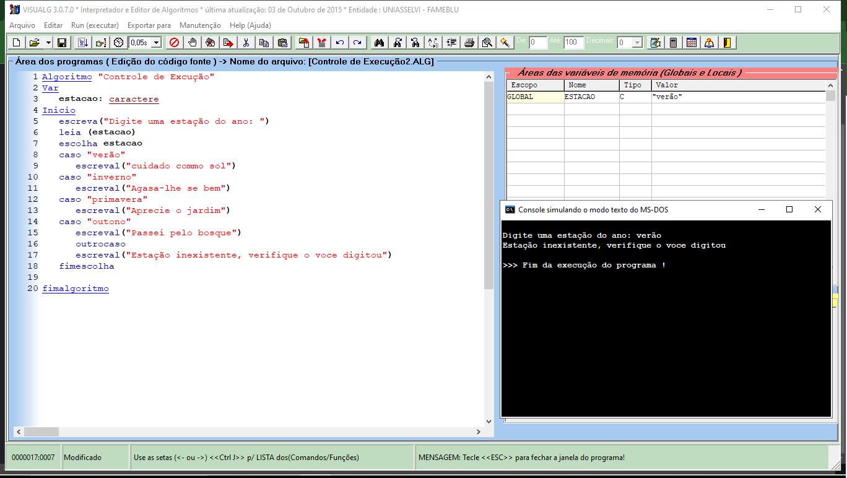Click 'fimescolha' on line 18
Viewport: 847px width, 478px height.
click(87, 266)
